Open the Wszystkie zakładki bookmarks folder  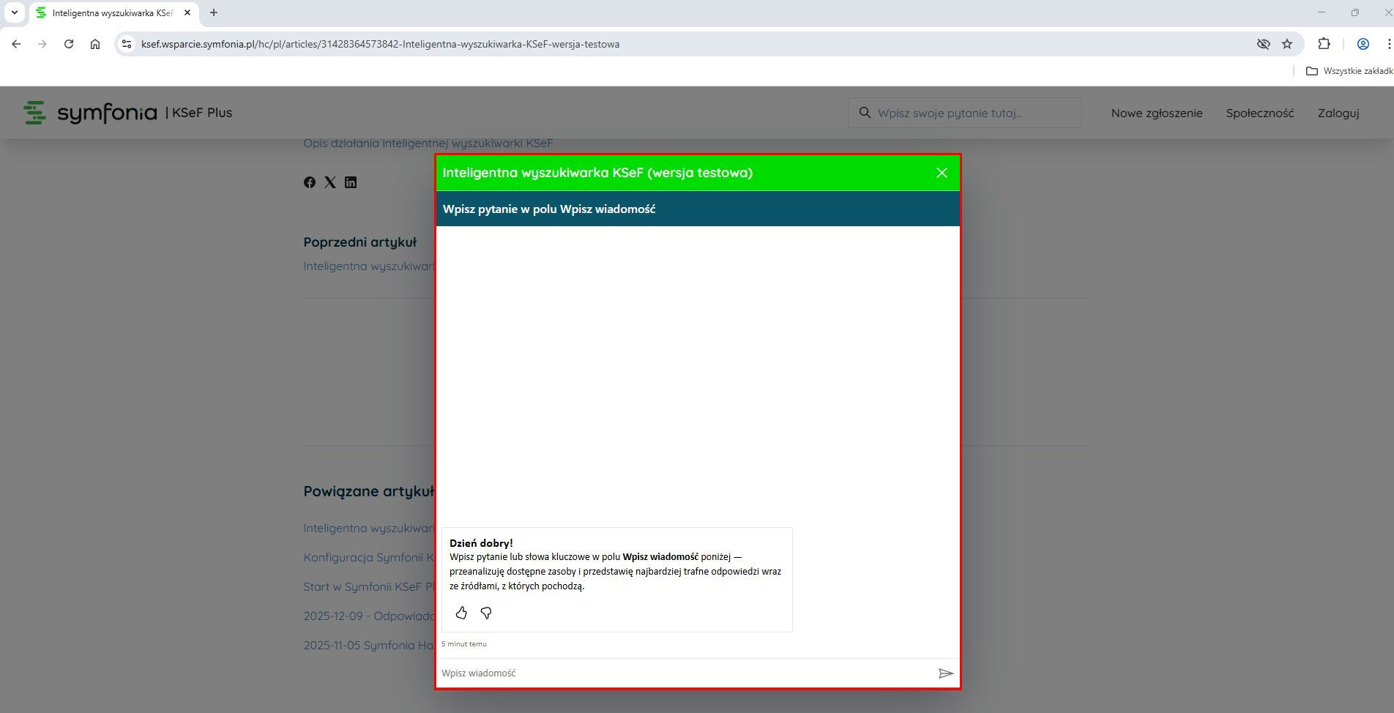1349,71
